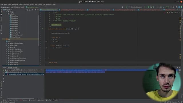Open Build panel settings with the gear icon
Image resolution: width=183 pixels, height=103 pixels.
(177, 68)
